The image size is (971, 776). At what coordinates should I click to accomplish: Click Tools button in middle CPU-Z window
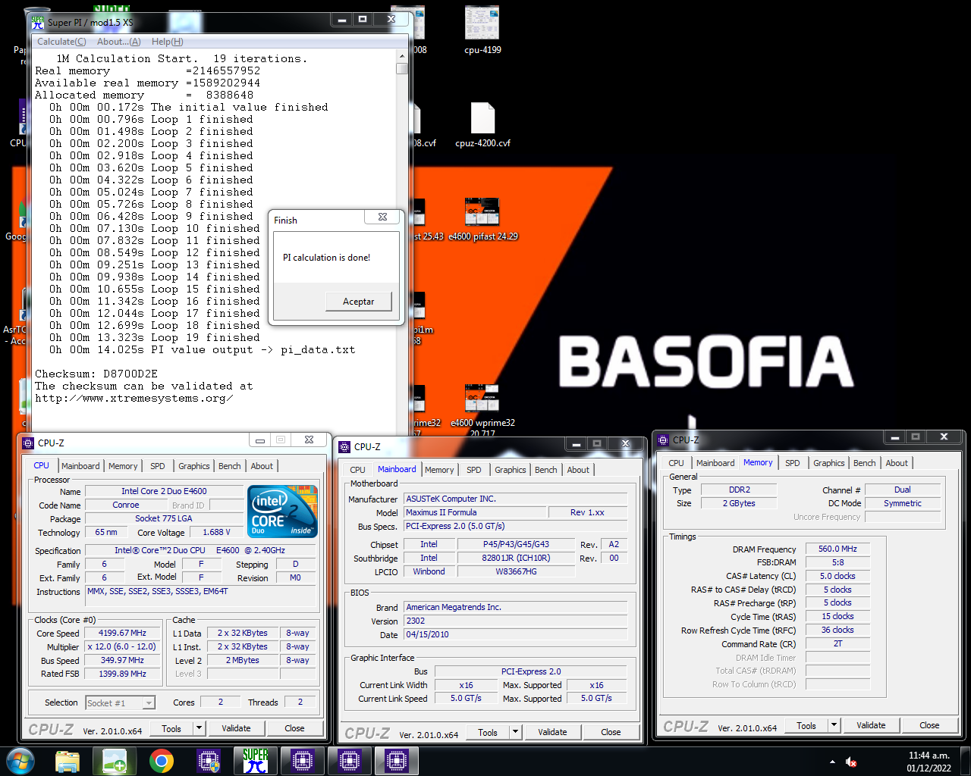click(x=488, y=732)
